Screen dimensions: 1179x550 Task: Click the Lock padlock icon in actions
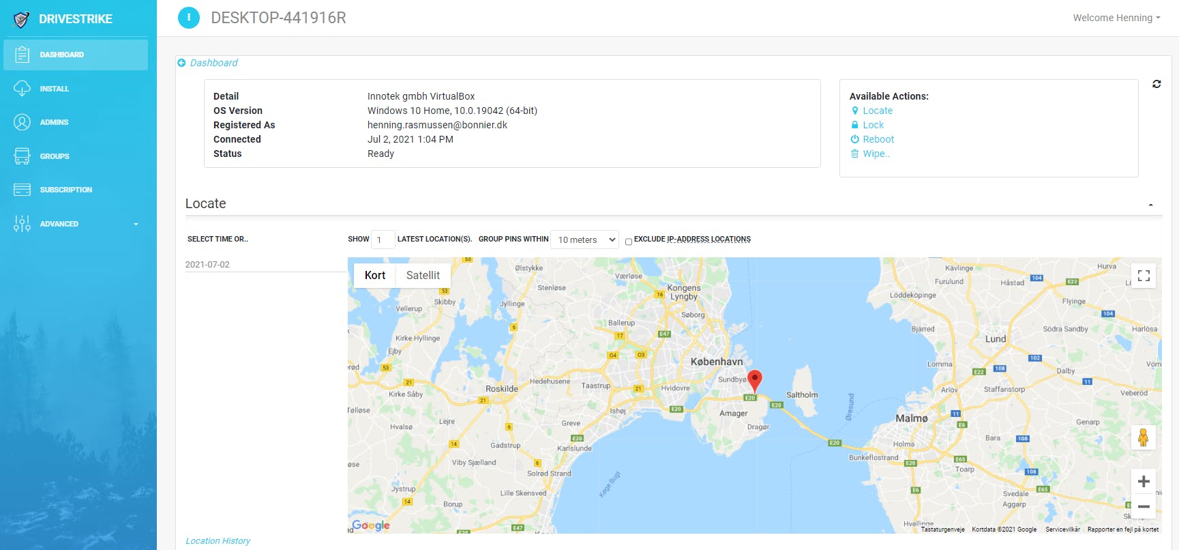(x=855, y=125)
